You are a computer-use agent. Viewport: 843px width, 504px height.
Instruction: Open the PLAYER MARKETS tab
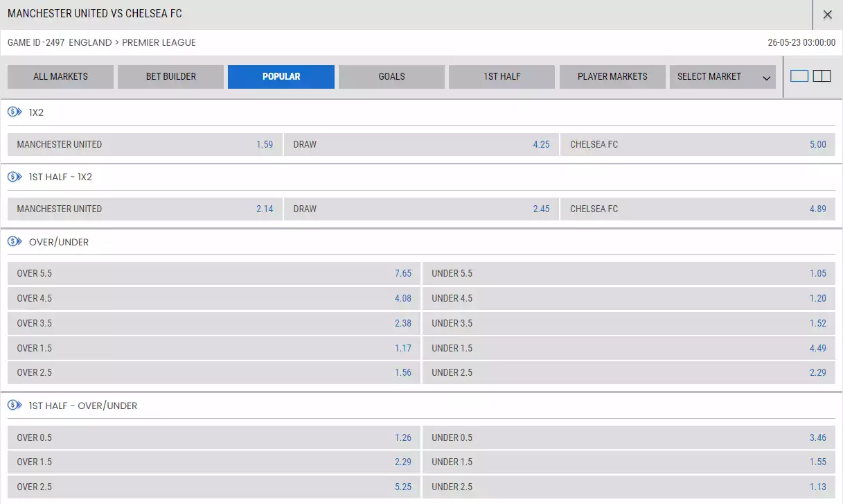pyautogui.click(x=612, y=77)
